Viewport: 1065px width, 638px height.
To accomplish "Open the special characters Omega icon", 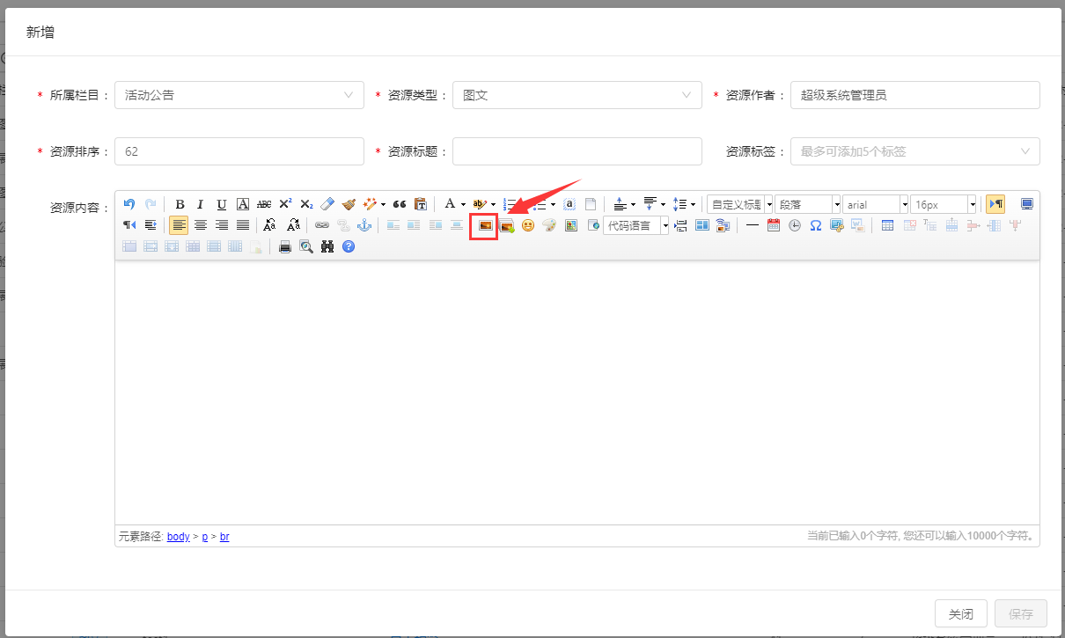I will point(816,225).
